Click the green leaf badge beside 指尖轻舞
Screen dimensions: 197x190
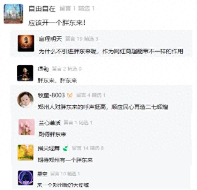[x=65, y=149]
